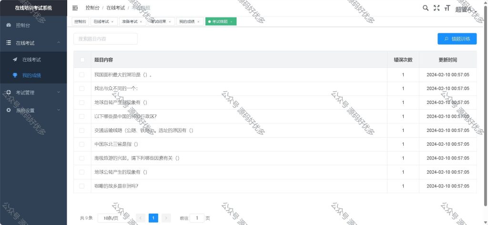Click the 错误次数 column header

tap(403, 60)
